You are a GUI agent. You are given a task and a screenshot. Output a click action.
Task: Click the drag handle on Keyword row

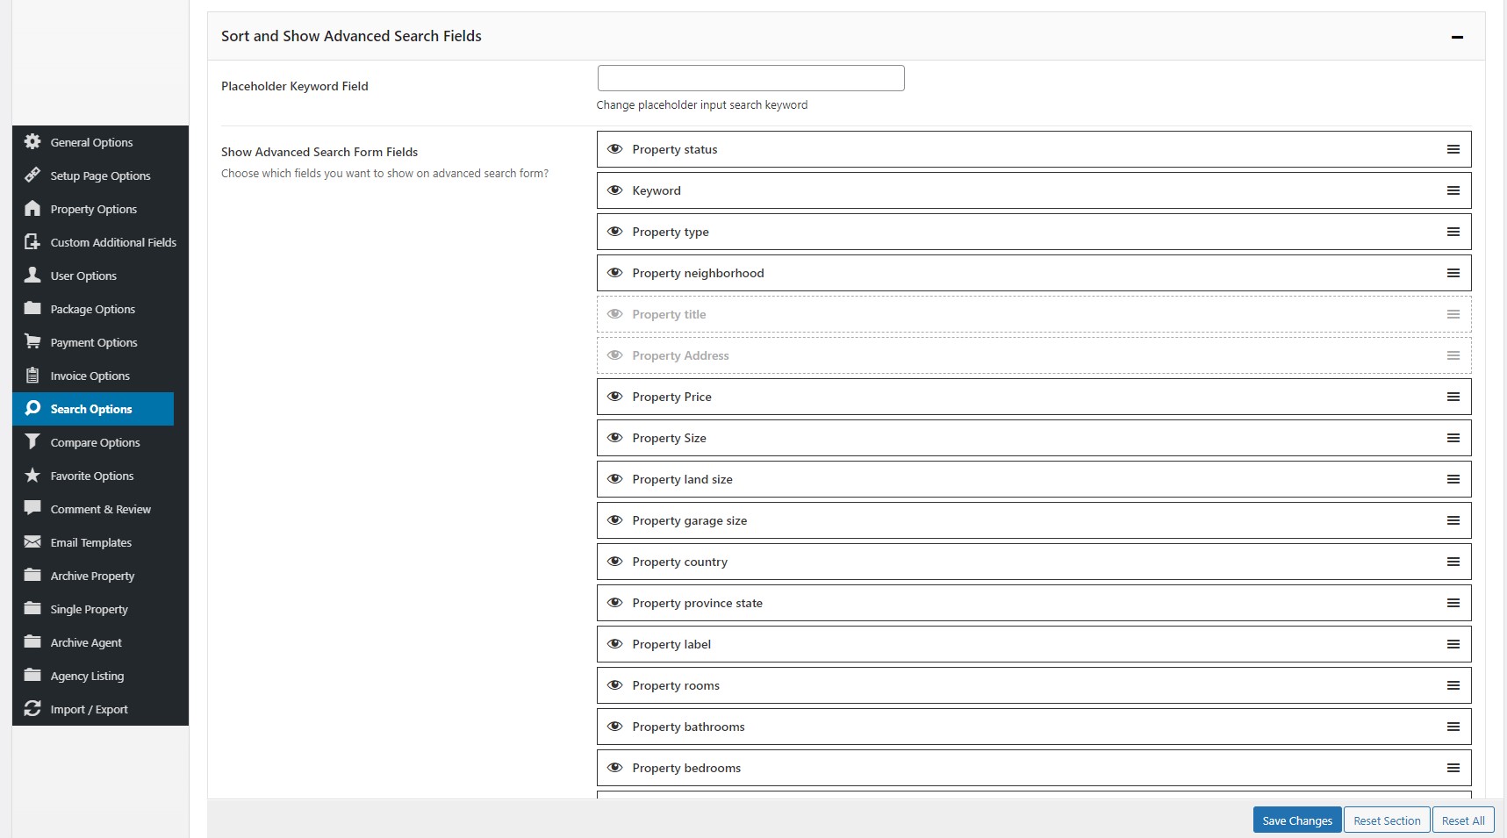[1453, 190]
